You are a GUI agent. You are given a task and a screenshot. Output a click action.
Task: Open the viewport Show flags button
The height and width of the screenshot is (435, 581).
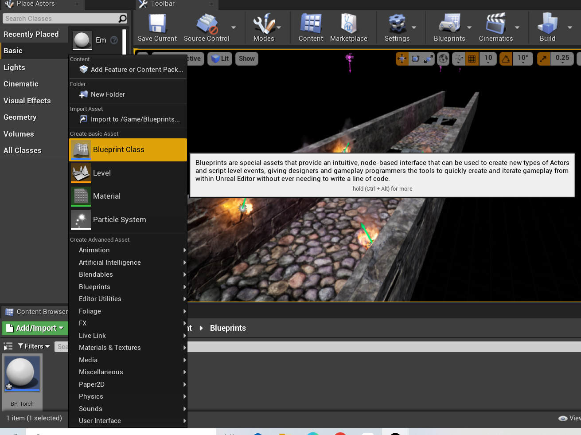pos(247,59)
